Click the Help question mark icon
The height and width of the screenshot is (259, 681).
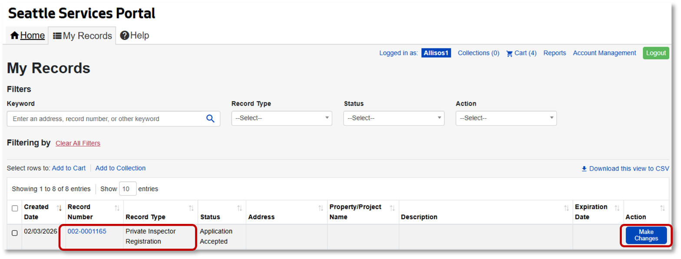click(125, 36)
